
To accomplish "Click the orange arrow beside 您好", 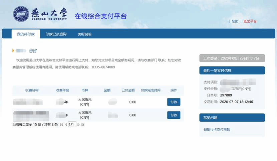I will (13, 51).
